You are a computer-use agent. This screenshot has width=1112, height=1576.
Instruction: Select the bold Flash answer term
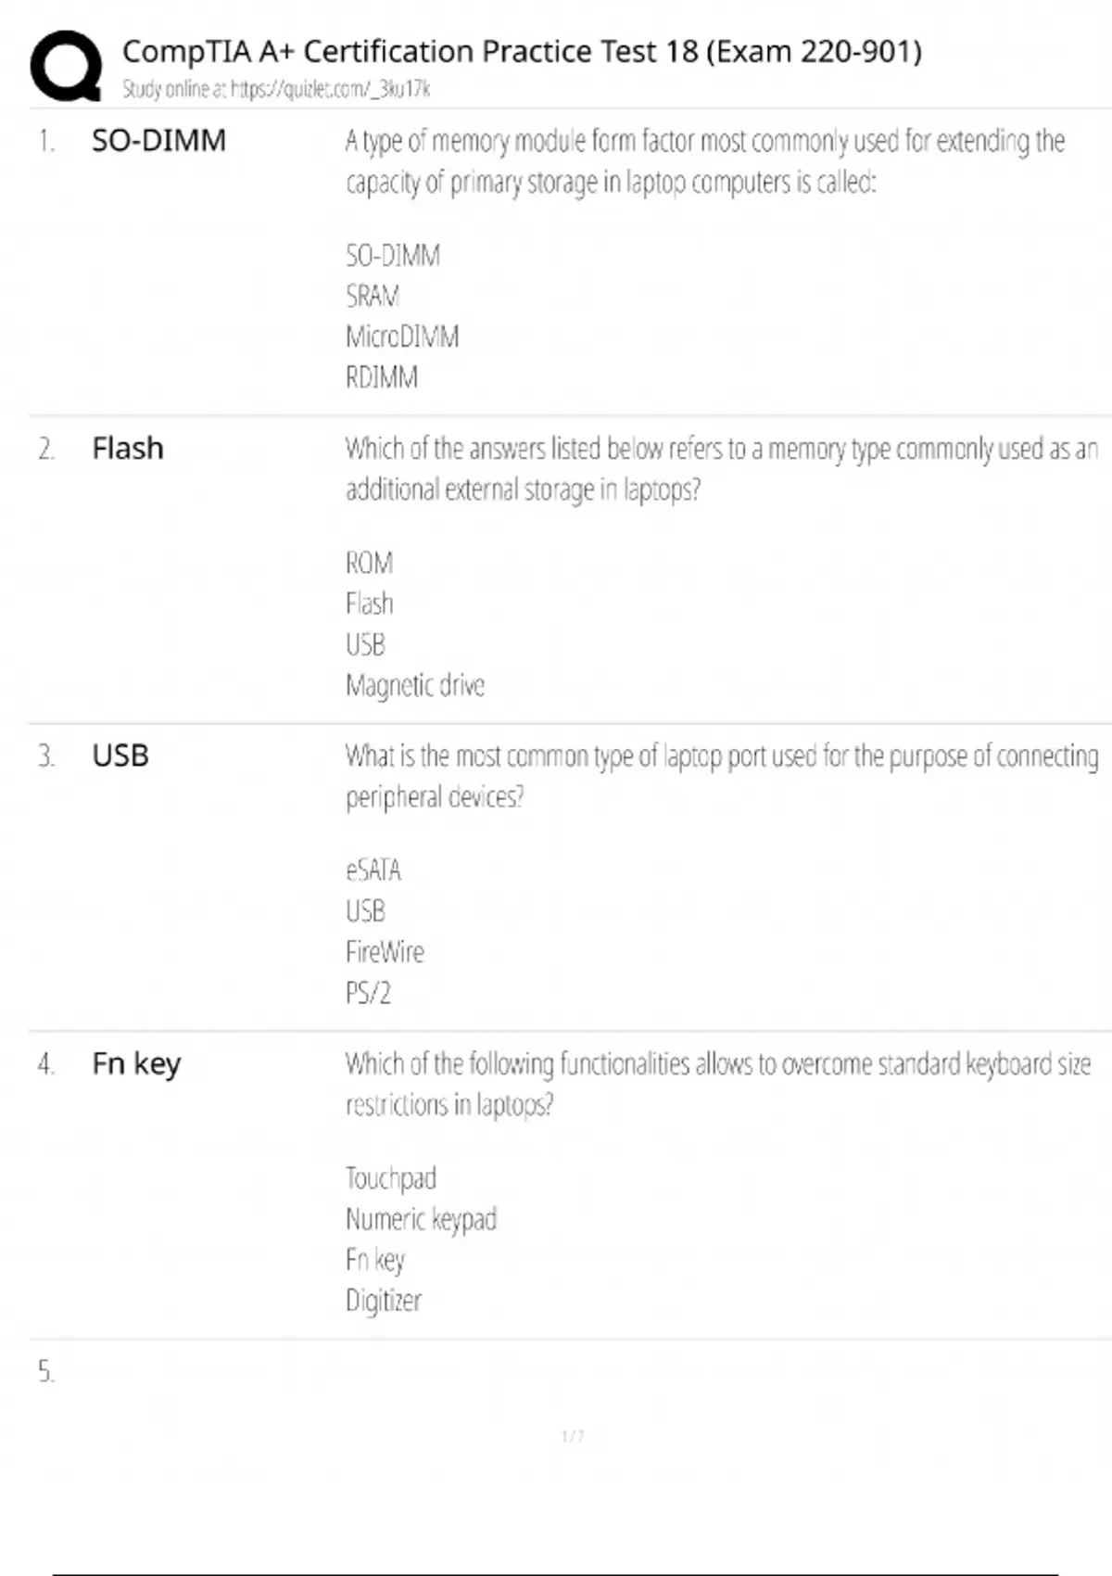point(128,449)
